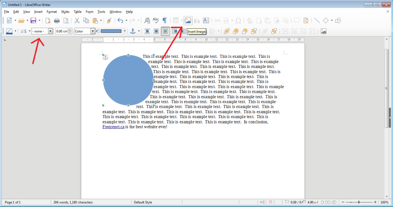The height and width of the screenshot is (207, 393).
Task: Click the Clone Formatting paintbrush icon
Action: coord(109,21)
